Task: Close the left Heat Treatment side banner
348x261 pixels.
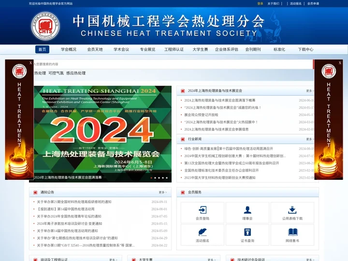Action: point(30,63)
